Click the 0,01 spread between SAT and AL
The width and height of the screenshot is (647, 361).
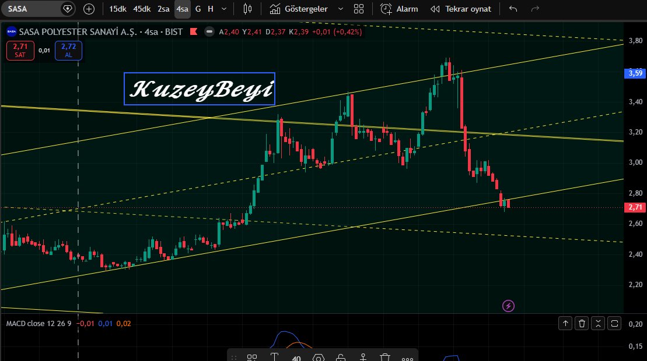click(x=44, y=50)
